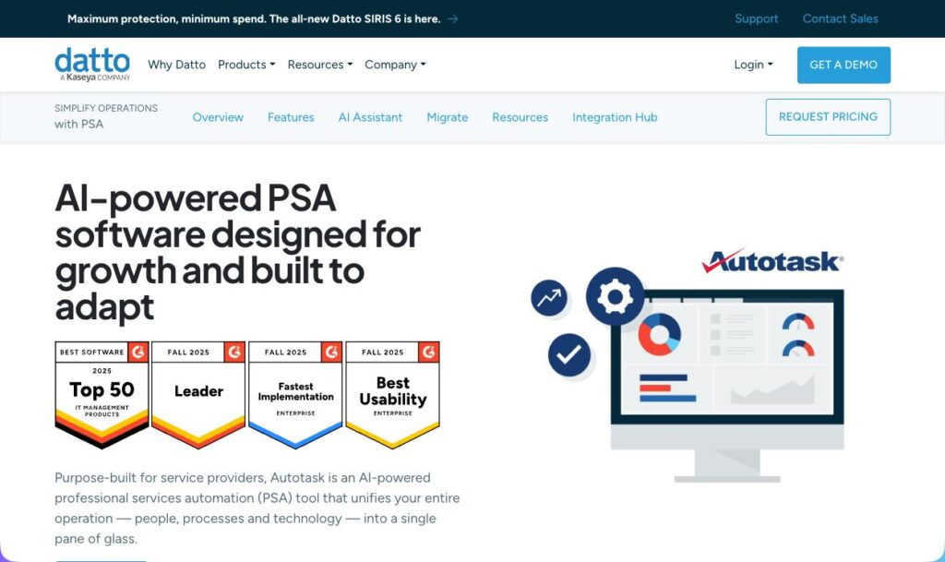Click the Top 50 Best Software badge
This screenshot has height=562, width=945.
tap(102, 395)
